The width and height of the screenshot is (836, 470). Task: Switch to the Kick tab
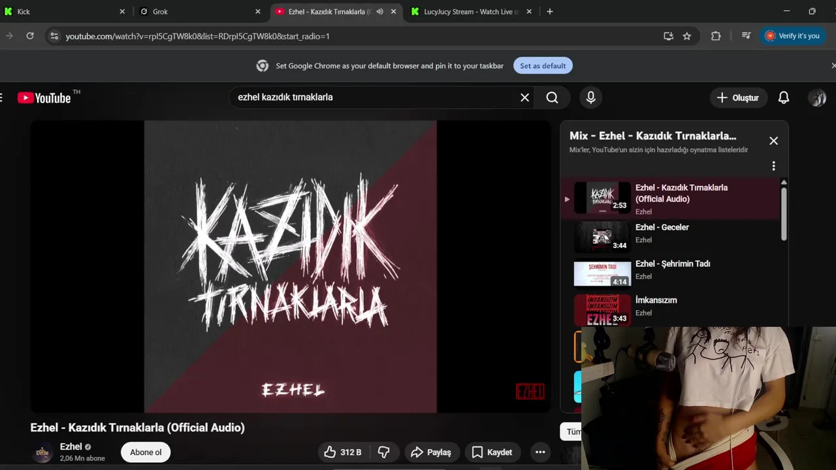pyautogui.click(x=65, y=12)
